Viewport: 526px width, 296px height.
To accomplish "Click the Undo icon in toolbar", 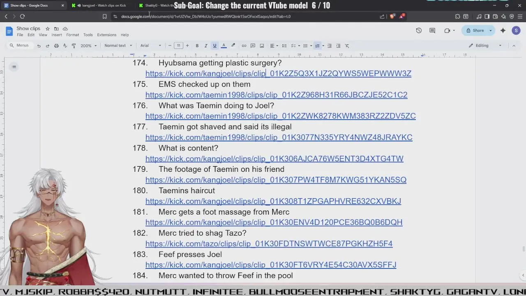I will tap(39, 46).
